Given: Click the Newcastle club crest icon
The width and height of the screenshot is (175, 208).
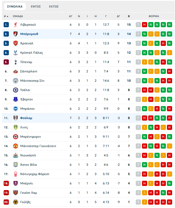Looking at the screenshot, I should 15,155.
